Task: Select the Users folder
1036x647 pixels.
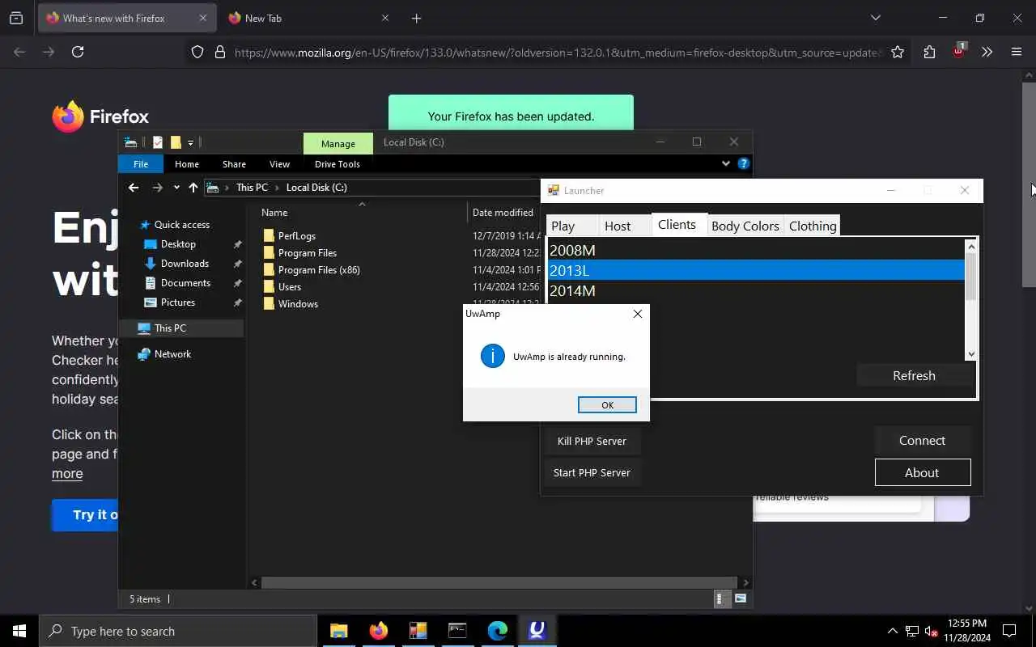Action: [x=290, y=287]
